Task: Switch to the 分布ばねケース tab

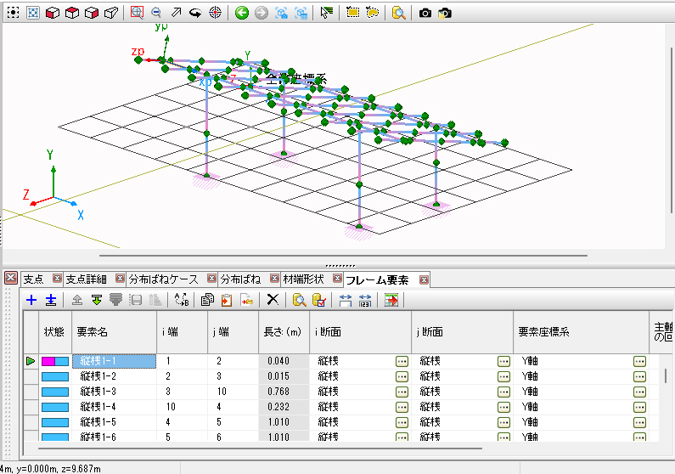Action: (163, 279)
